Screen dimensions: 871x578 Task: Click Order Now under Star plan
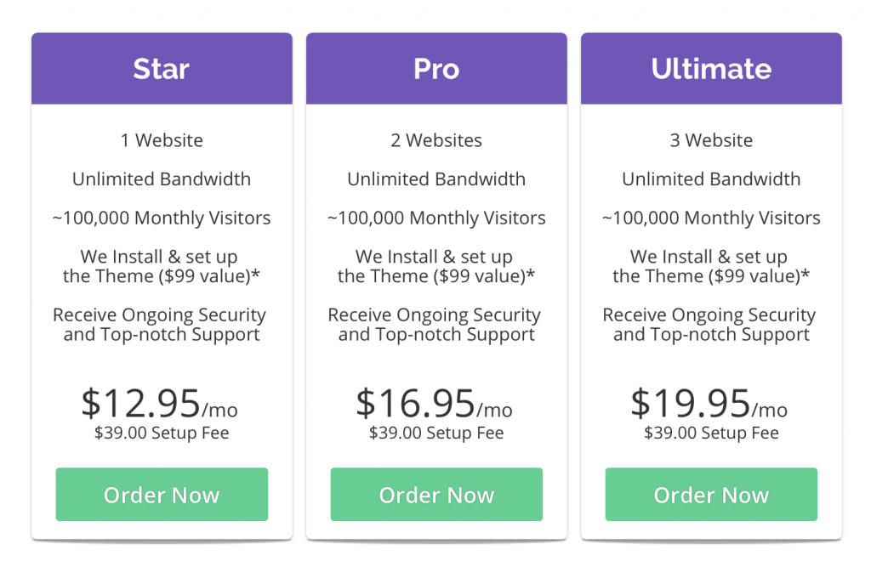click(162, 494)
